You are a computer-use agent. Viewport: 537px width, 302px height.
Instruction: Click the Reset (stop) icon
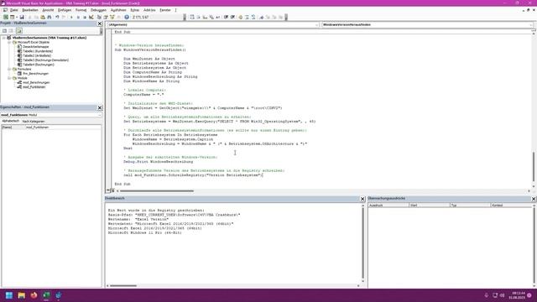point(85,17)
